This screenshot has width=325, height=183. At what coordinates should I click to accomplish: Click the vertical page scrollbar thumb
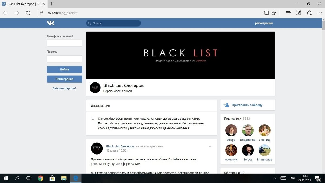tap(323, 26)
